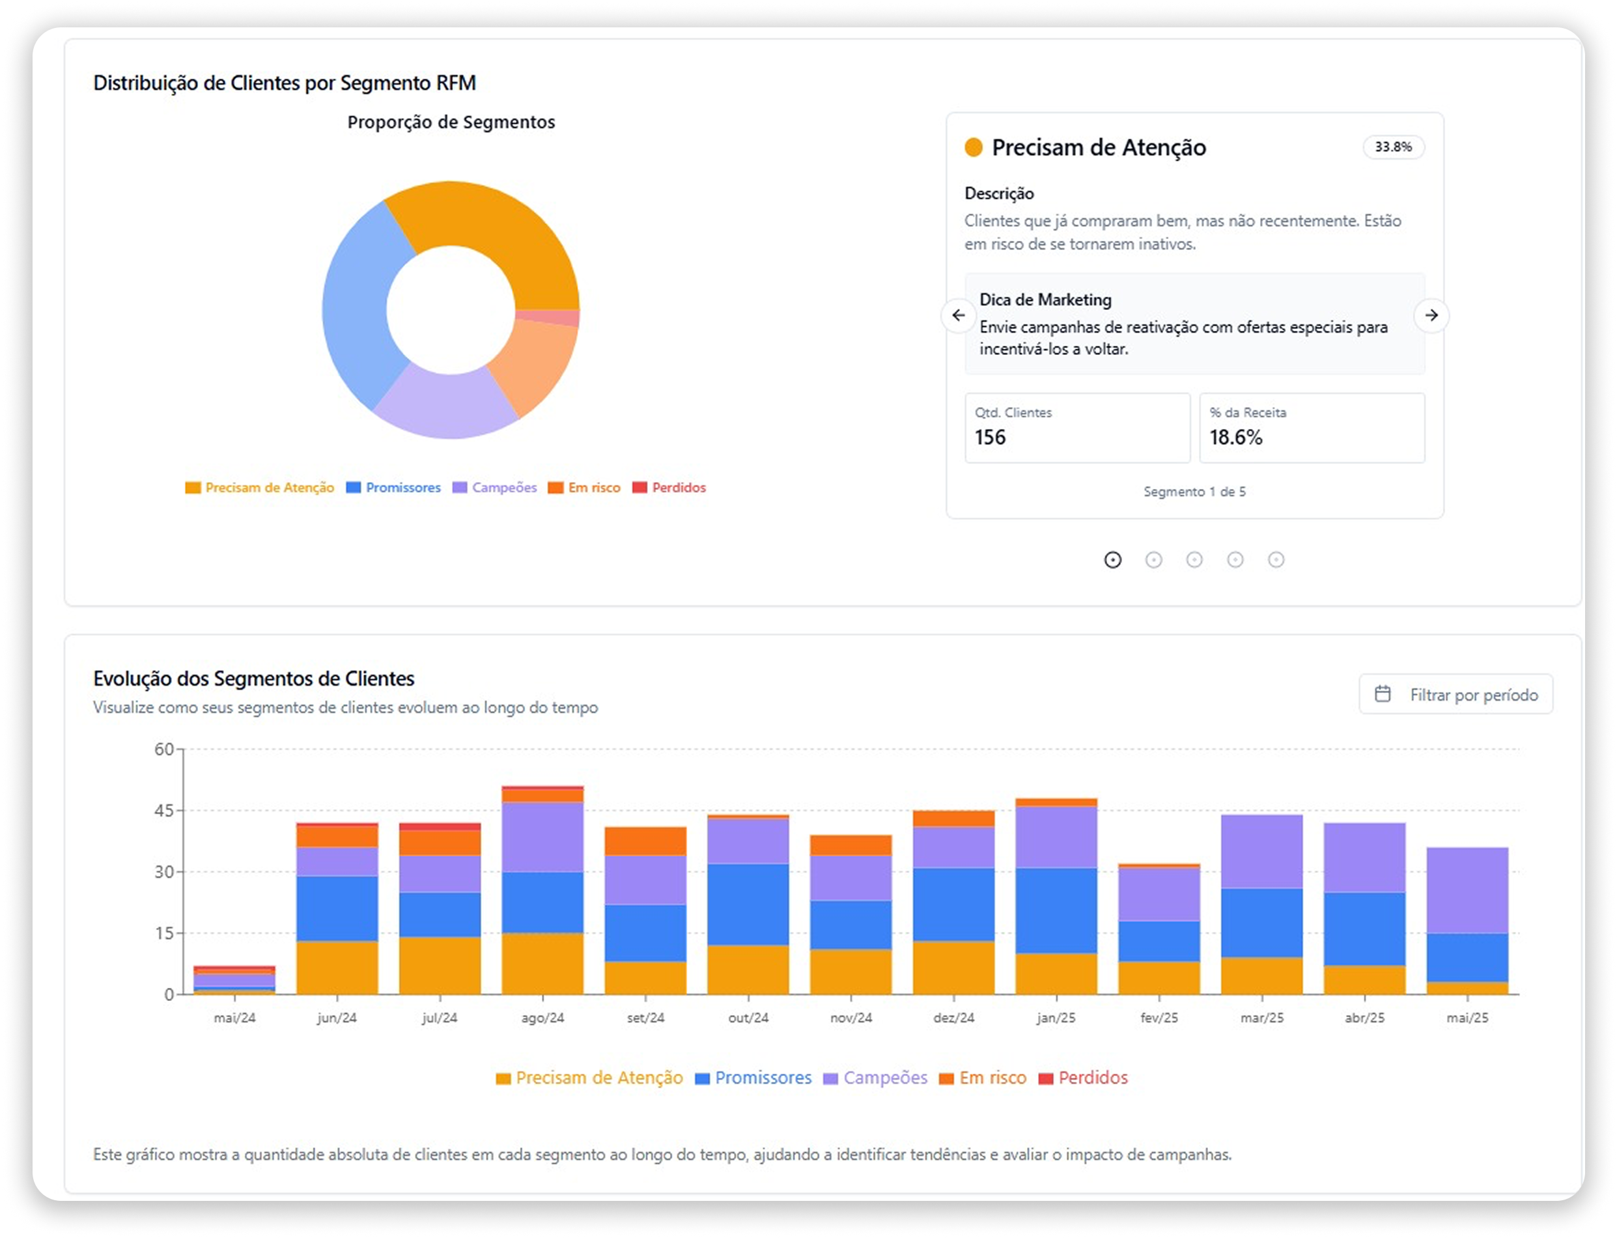Select the first carousel dot indicator
The image size is (1617, 1238).
(1113, 560)
